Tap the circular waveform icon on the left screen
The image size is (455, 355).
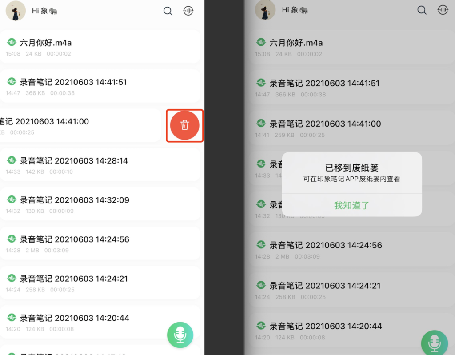pos(188,11)
